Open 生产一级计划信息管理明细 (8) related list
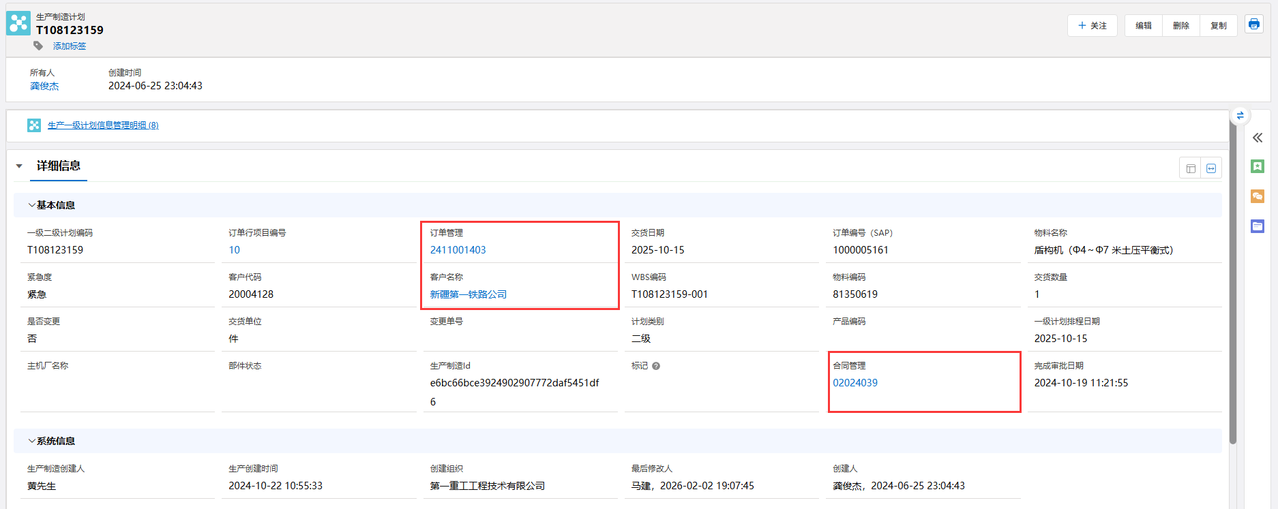Image resolution: width=1278 pixels, height=509 pixels. click(102, 125)
